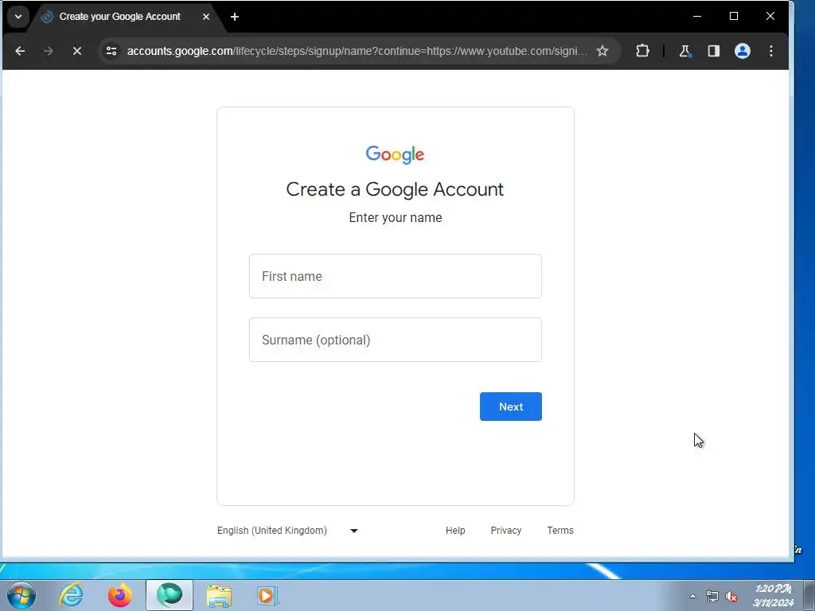The height and width of the screenshot is (611, 815).
Task: Click the muted volume tray icon
Action: coord(731,597)
